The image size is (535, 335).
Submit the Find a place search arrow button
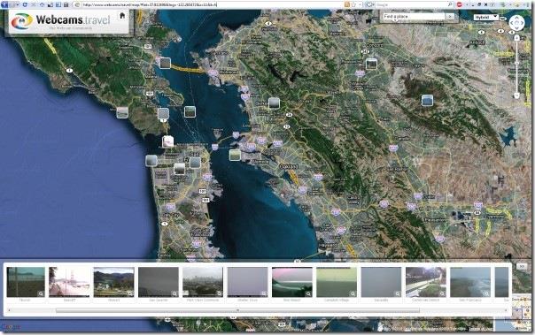coord(450,16)
